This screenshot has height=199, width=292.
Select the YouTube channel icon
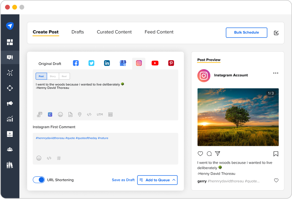click(x=155, y=63)
